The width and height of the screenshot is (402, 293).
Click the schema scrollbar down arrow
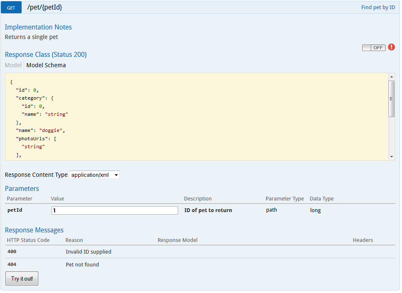click(x=391, y=156)
